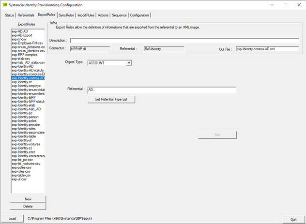Click the Referential field containing AD;
This screenshot has height=224, width=306.
click(162, 90)
